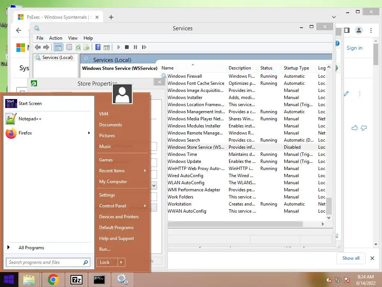382x287 pixels.
Task: Expand All Programs in start menu
Action: [48, 248]
